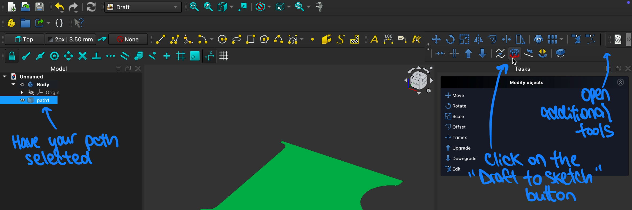The width and height of the screenshot is (632, 210).
Task: Click the None auto-group button
Action: [x=128, y=40]
